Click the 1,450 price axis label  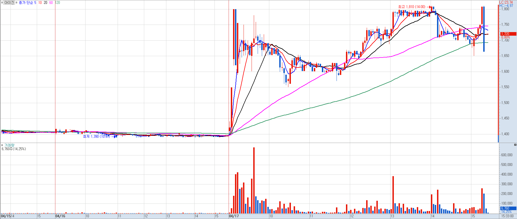tap(505, 118)
